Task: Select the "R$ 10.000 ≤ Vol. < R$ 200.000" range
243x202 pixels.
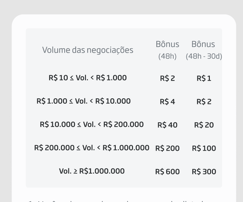Action: click(92, 124)
